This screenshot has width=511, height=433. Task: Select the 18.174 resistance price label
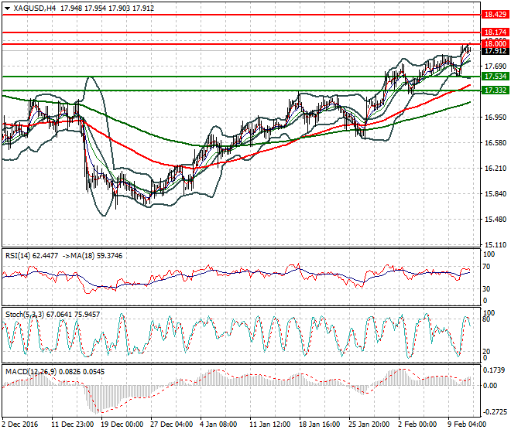[x=495, y=32]
